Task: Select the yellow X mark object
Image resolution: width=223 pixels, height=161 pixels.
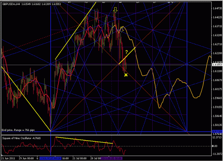Action: click(x=126, y=75)
